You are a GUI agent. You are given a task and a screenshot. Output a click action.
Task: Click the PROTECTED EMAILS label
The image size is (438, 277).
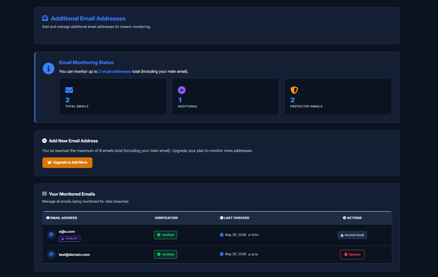pyautogui.click(x=306, y=106)
